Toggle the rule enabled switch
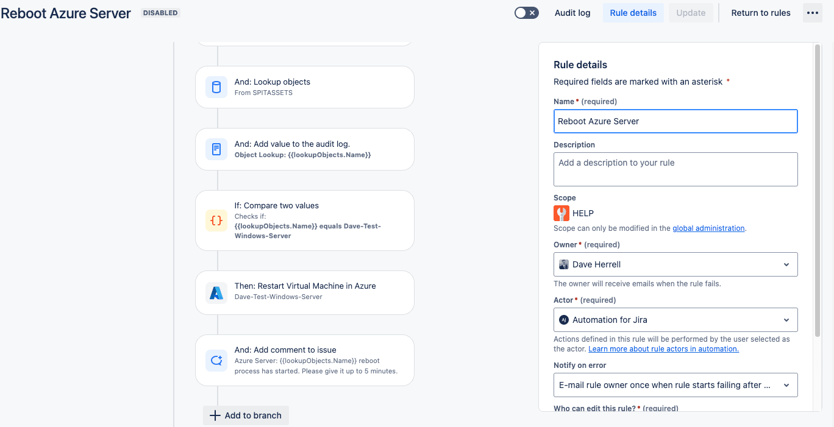Image resolution: width=834 pixels, height=427 pixels. (x=527, y=13)
